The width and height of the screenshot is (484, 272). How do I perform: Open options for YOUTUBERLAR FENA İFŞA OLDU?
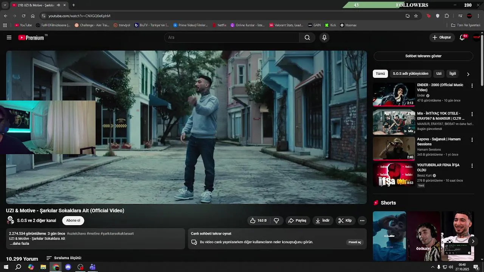(472, 166)
